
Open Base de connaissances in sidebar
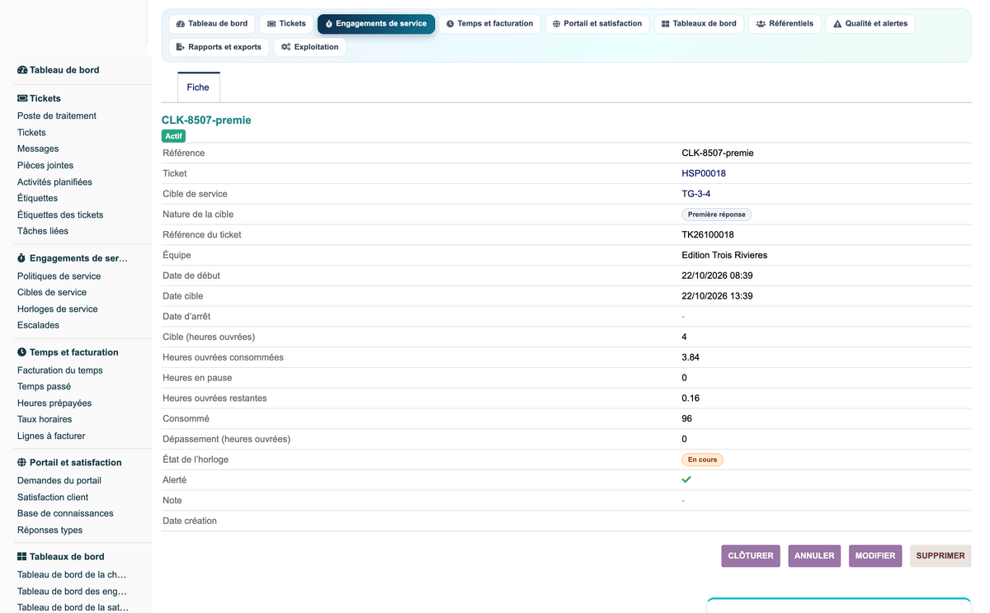[x=66, y=514]
